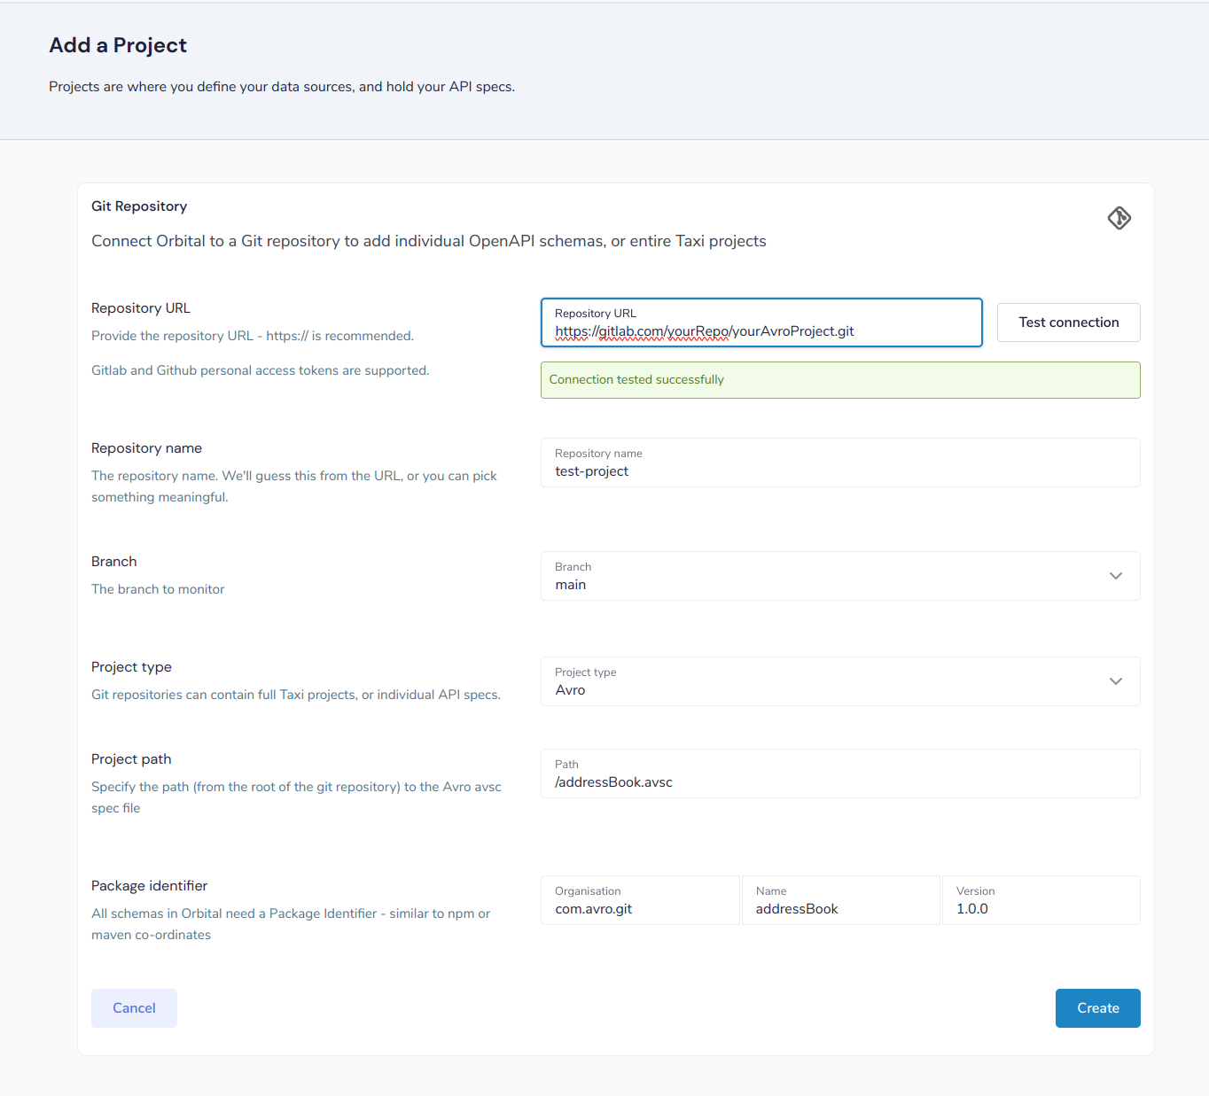1209x1096 pixels.
Task: Edit the package Name field addressBook
Action: pos(840,900)
